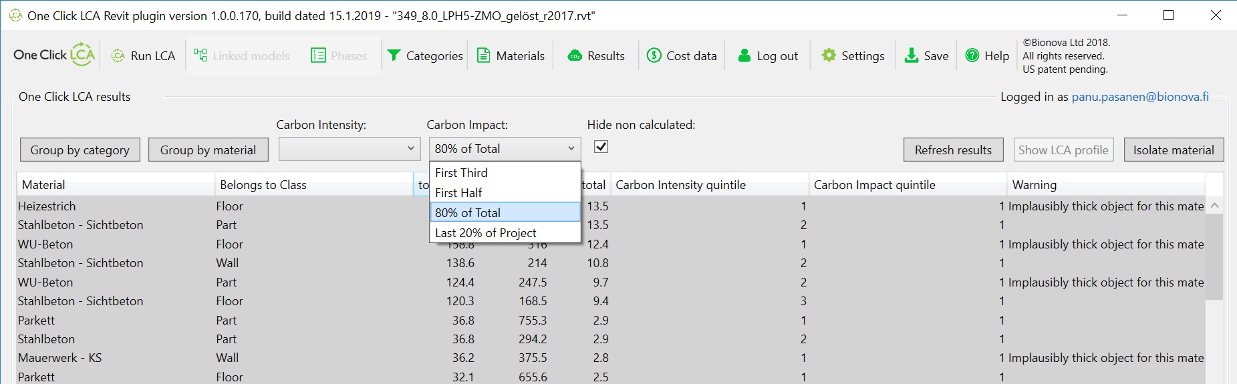Open the Settings toolbar item
The height and width of the screenshot is (384, 1237).
(853, 56)
